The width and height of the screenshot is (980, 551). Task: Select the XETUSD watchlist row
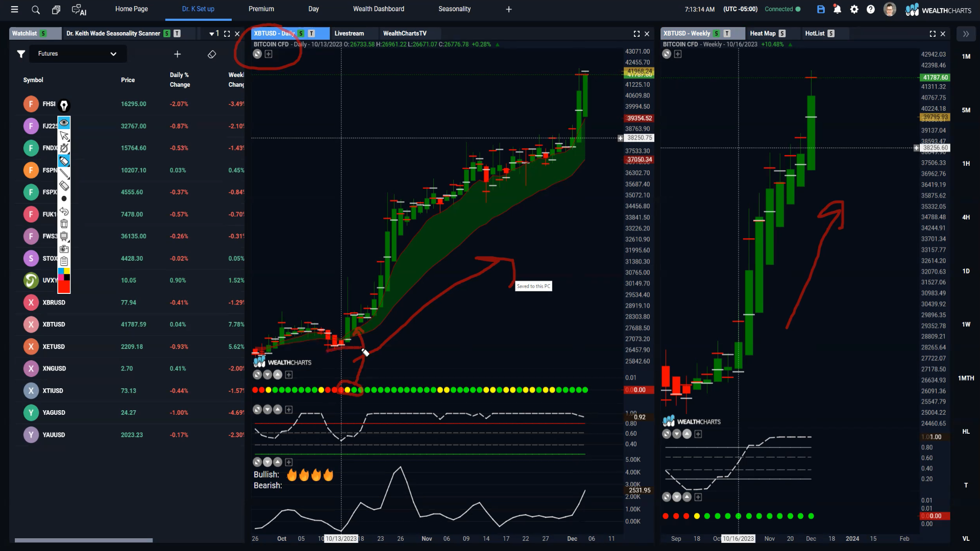point(130,346)
